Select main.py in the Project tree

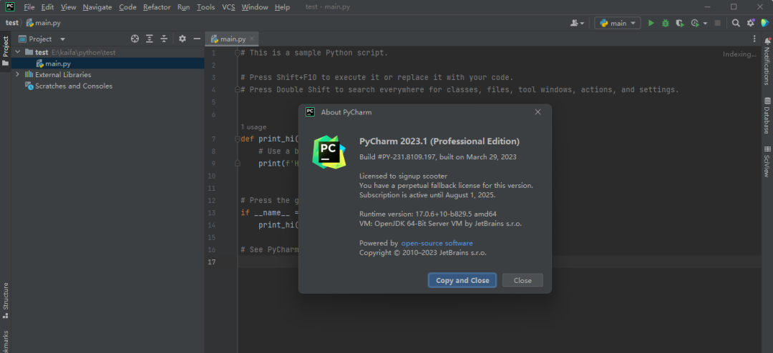[53, 64]
